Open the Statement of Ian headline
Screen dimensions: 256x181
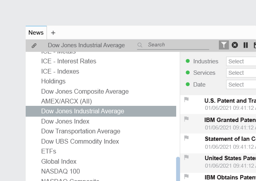[230, 139]
